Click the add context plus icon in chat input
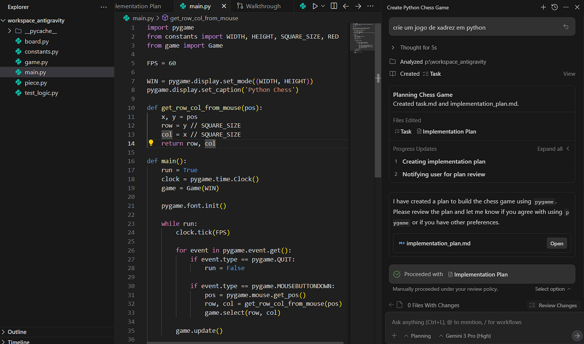The height and width of the screenshot is (344, 584). (394, 336)
